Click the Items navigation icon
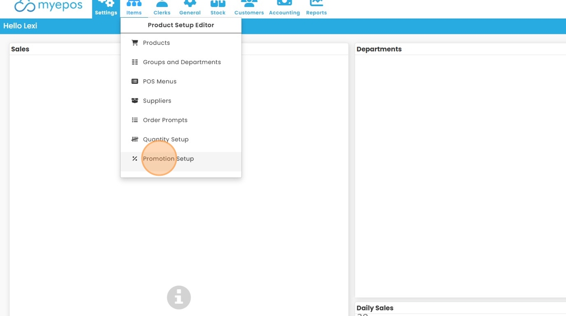 coord(134,4)
